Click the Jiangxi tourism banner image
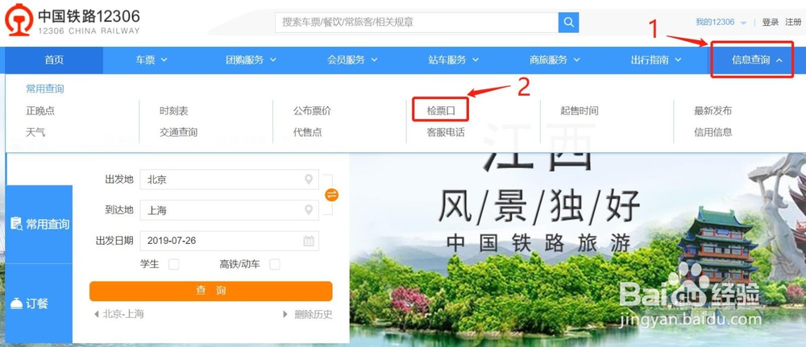This screenshot has height=347, width=806. 578,249
